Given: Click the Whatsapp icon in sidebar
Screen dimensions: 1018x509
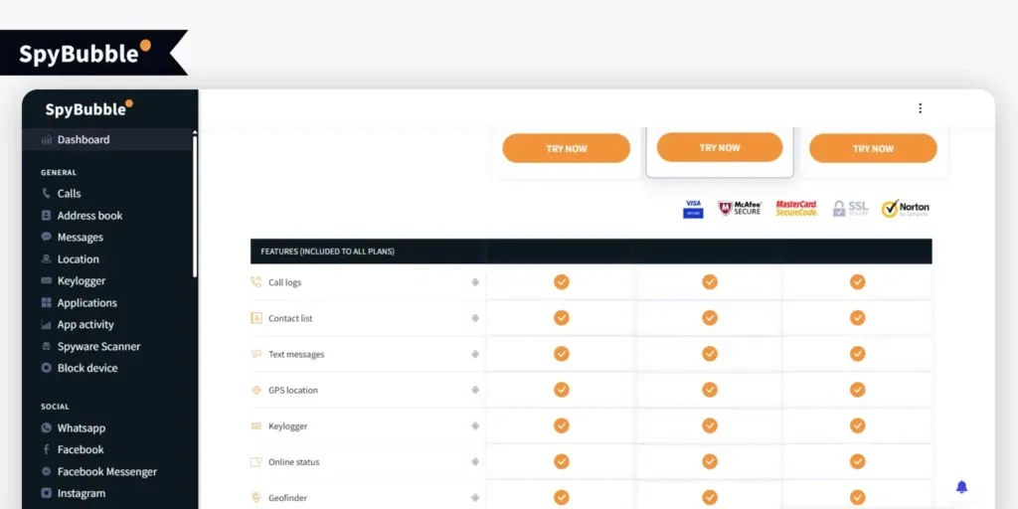Looking at the screenshot, I should pos(47,428).
